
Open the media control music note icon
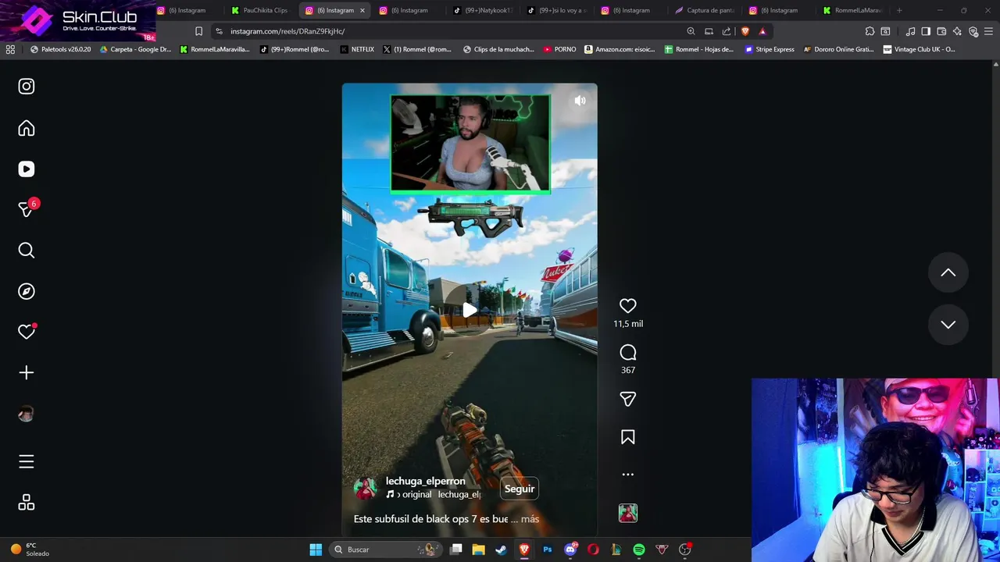pos(910,31)
